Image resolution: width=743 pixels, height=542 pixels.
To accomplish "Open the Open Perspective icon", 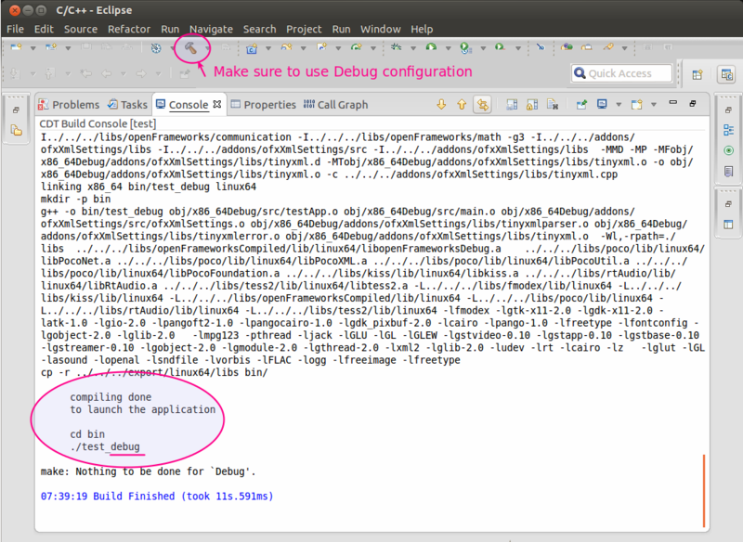I will pyautogui.click(x=697, y=74).
